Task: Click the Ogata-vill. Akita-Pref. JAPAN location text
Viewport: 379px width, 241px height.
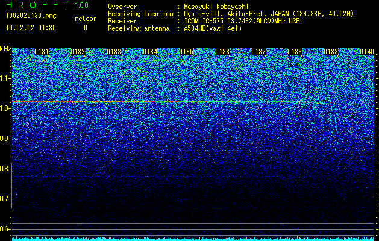Action: click(269, 14)
